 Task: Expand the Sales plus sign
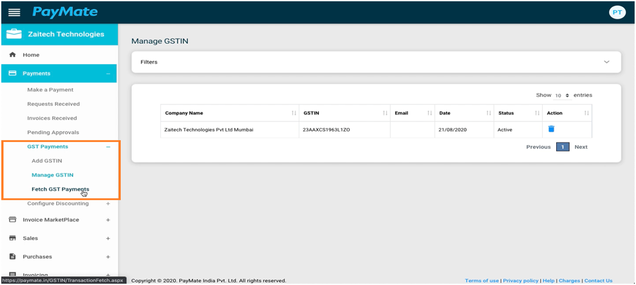pyautogui.click(x=108, y=239)
